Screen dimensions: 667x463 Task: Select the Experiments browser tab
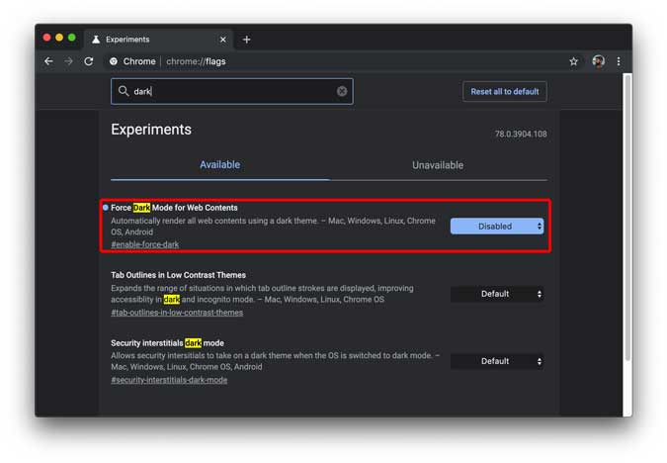pyautogui.click(x=158, y=40)
